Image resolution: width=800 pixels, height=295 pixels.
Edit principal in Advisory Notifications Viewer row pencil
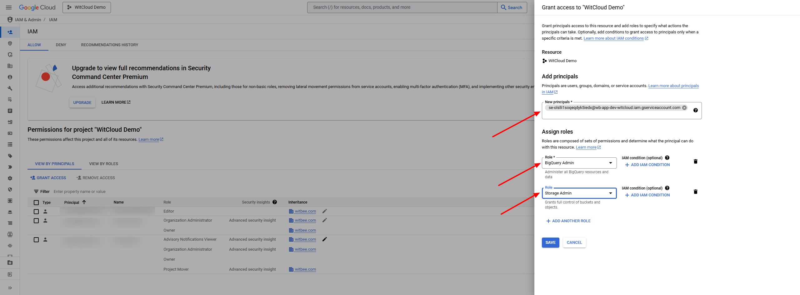(x=325, y=239)
